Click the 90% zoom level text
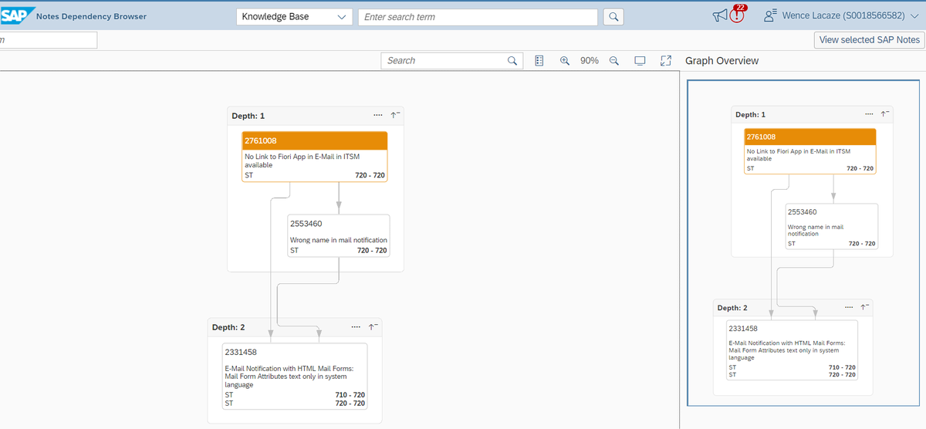Image resolution: width=926 pixels, height=429 pixels. coord(590,60)
